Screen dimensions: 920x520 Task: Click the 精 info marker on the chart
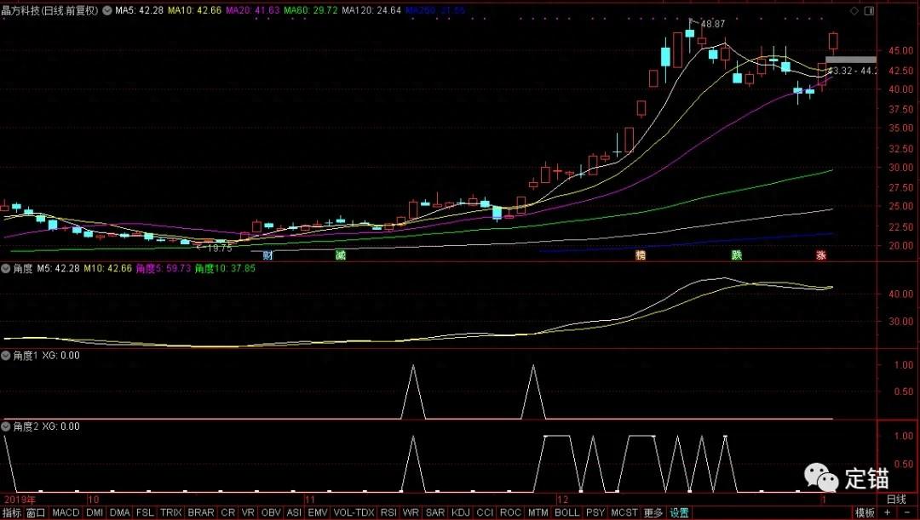(x=640, y=254)
